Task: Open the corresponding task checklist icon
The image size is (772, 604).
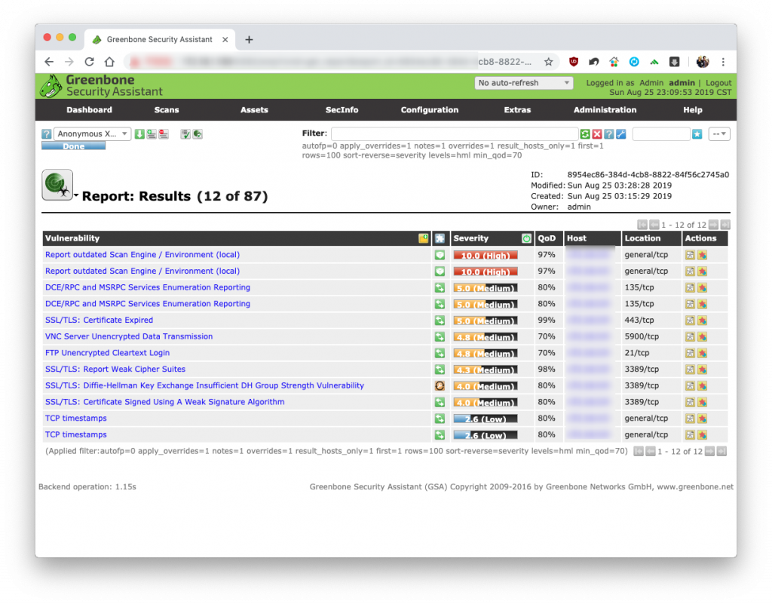Action: tap(185, 134)
